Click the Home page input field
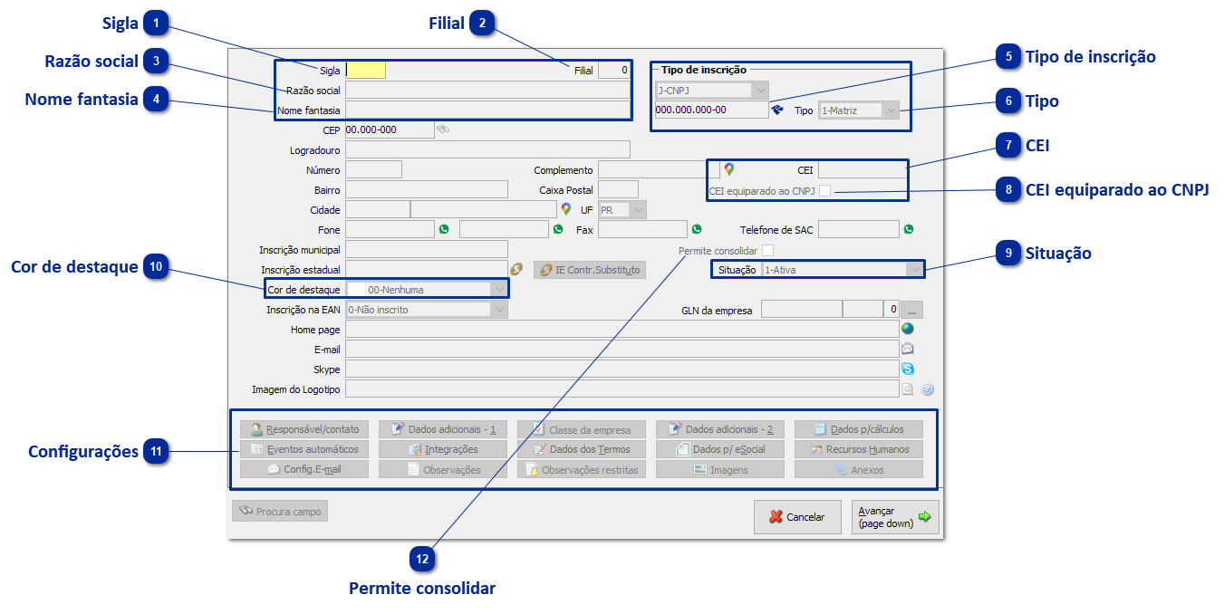The height and width of the screenshot is (614, 1224). (622, 330)
